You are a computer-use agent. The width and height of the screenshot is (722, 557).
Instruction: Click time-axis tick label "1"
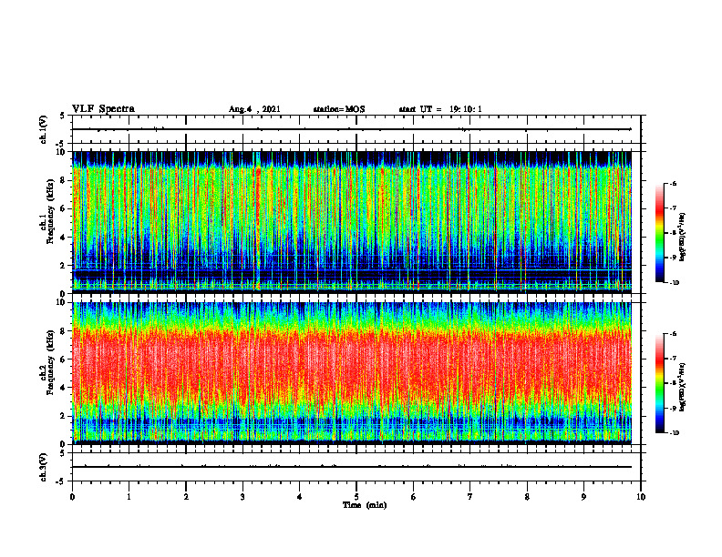(x=129, y=497)
